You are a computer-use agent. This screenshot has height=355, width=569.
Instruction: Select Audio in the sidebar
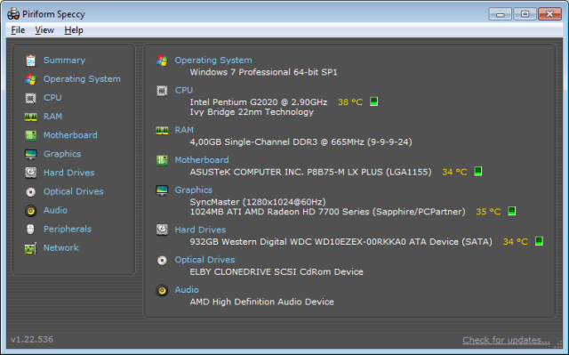pyautogui.click(x=55, y=210)
